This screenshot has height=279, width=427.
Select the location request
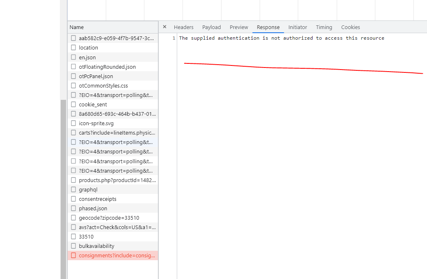[113, 47]
